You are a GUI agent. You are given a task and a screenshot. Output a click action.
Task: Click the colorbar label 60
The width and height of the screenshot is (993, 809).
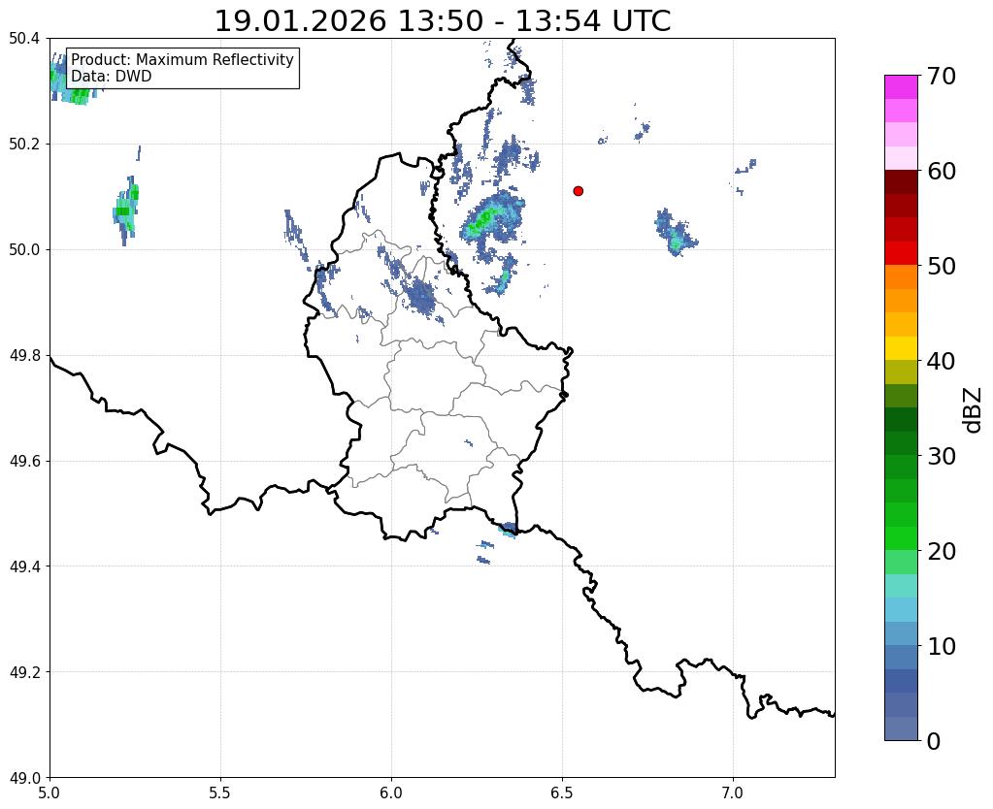tap(941, 171)
